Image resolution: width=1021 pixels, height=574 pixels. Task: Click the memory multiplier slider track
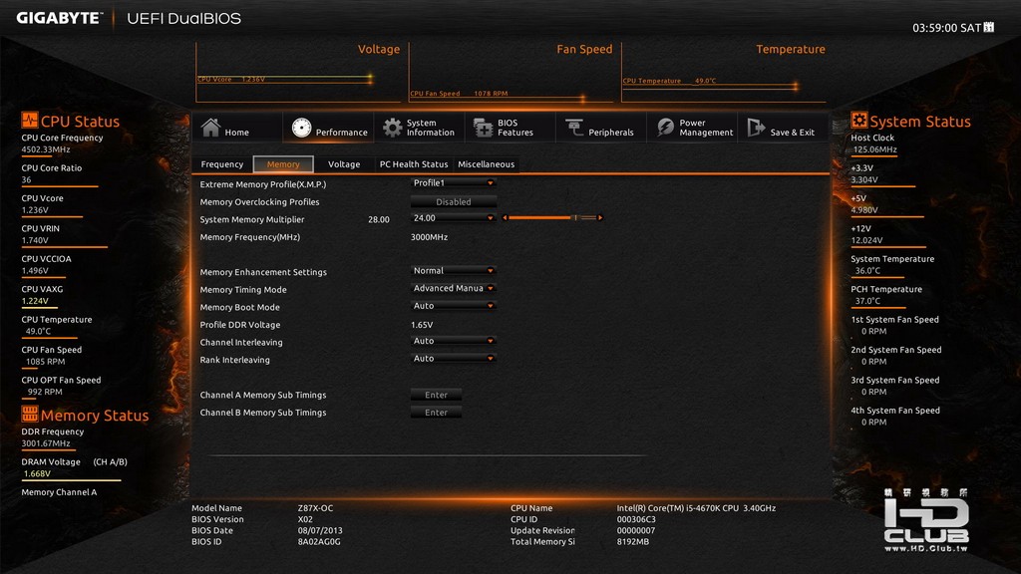pos(552,218)
